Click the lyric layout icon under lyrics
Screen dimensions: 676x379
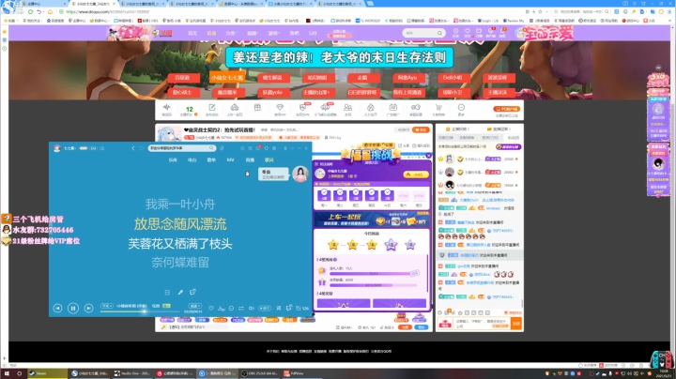pos(167,292)
